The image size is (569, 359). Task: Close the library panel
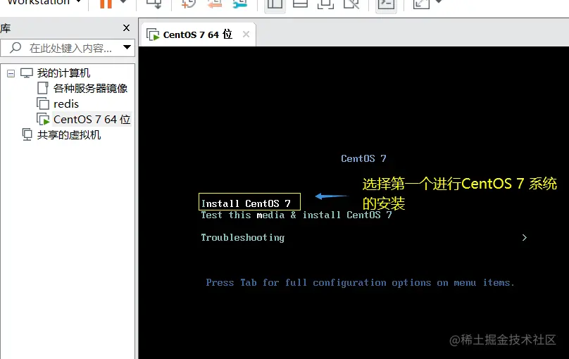coord(126,27)
